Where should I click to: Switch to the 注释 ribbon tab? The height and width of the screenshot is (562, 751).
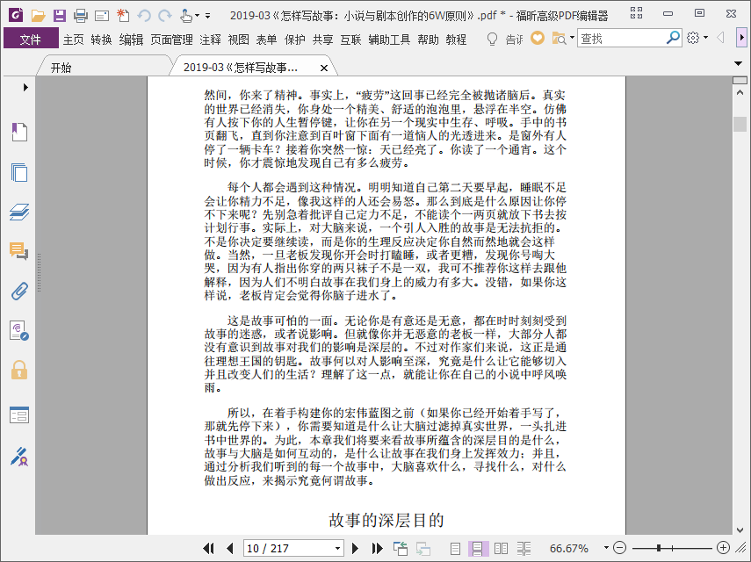210,40
